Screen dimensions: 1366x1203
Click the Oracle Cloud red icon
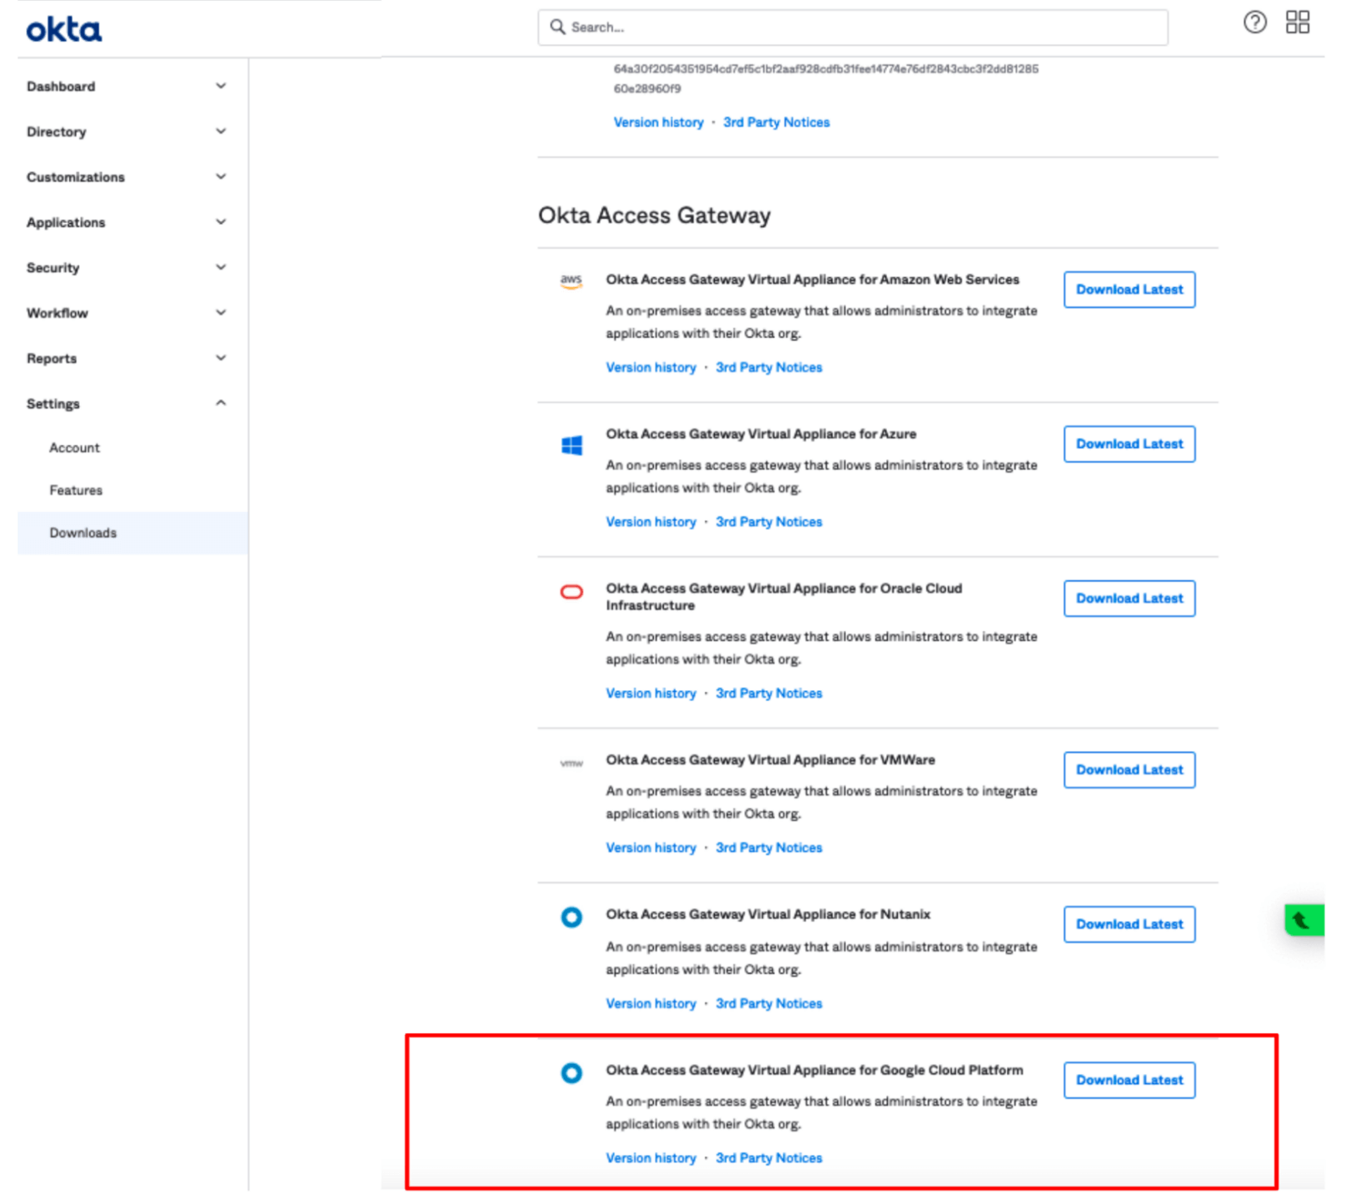(x=571, y=592)
